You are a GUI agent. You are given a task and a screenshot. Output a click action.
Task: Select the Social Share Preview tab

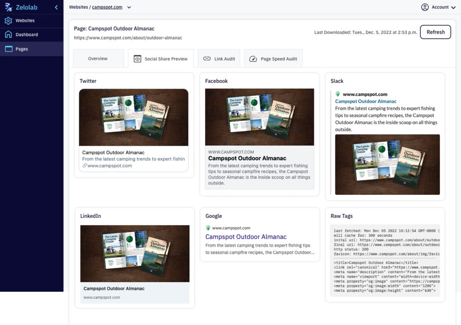tap(161, 59)
